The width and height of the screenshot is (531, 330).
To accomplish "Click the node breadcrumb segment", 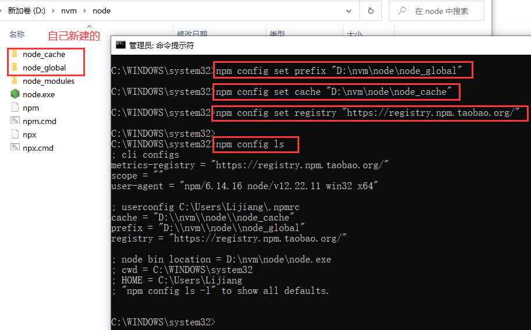I will (101, 11).
